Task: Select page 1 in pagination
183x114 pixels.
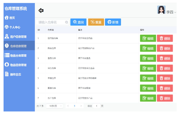Action: (x=74, y=106)
